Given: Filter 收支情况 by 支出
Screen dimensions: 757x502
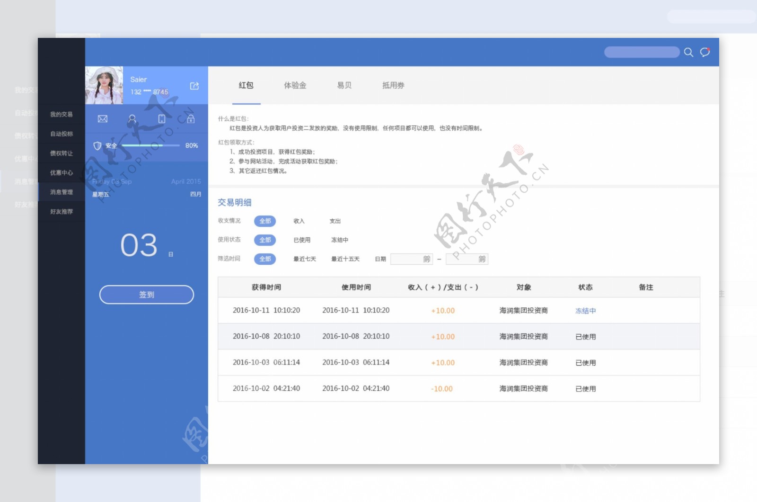Looking at the screenshot, I should point(335,221).
